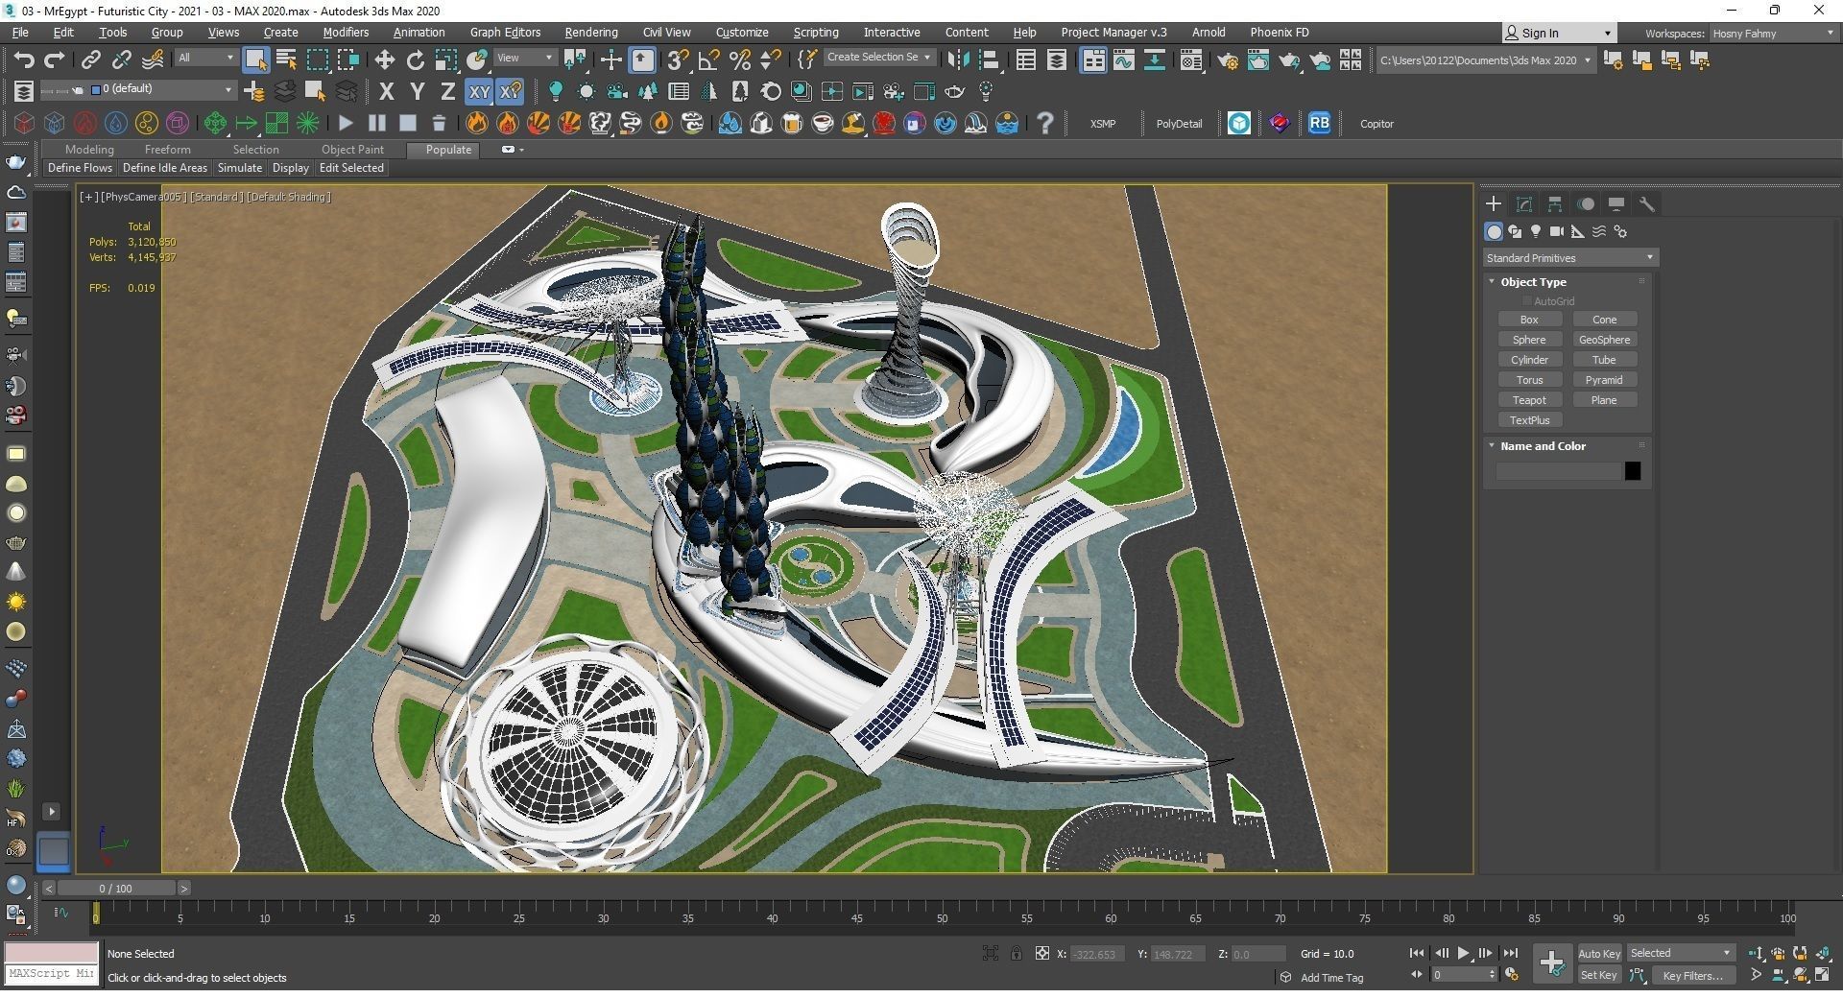Toggle absolute/offset transform type-in mode
The width and height of the screenshot is (1843, 998).
pos(1041,954)
